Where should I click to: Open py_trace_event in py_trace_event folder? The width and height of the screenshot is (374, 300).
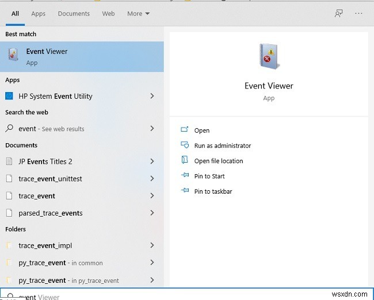[x=82, y=280]
